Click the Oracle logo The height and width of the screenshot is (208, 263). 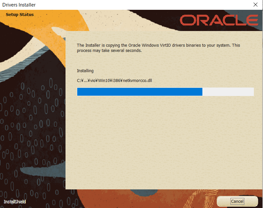tap(219, 20)
